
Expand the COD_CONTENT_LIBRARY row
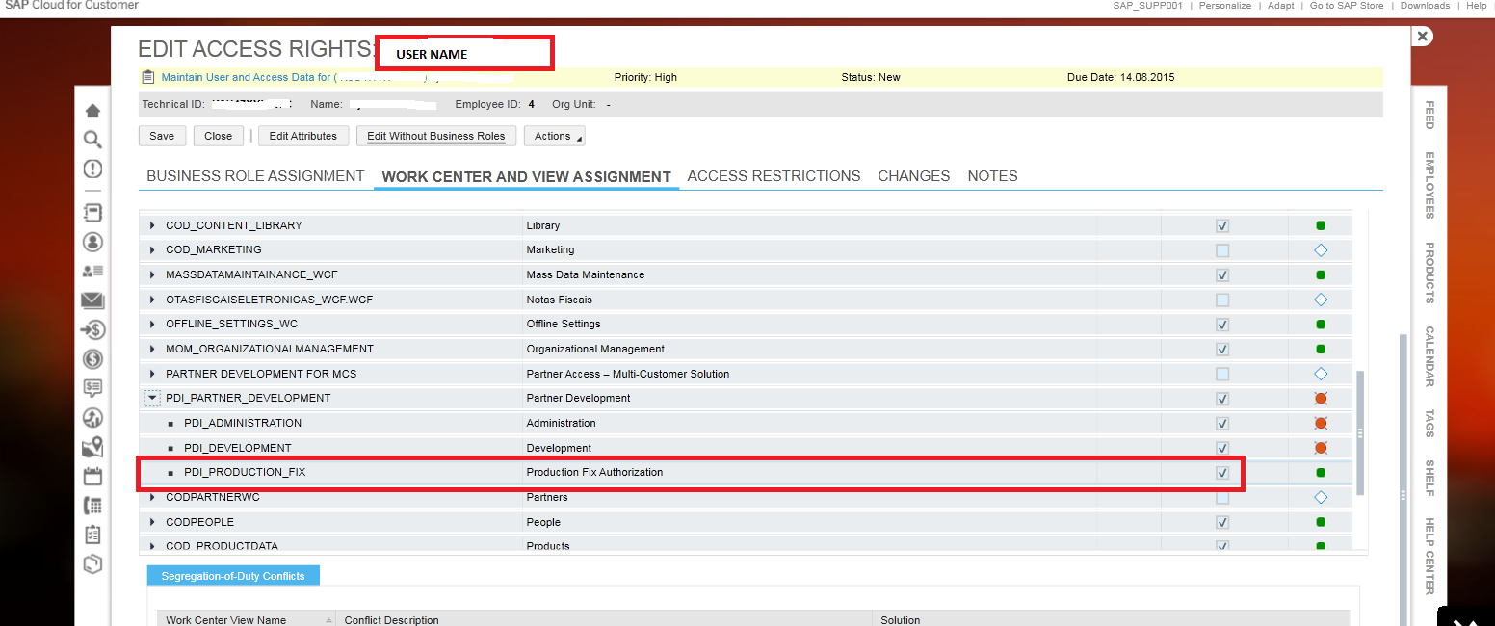(152, 225)
